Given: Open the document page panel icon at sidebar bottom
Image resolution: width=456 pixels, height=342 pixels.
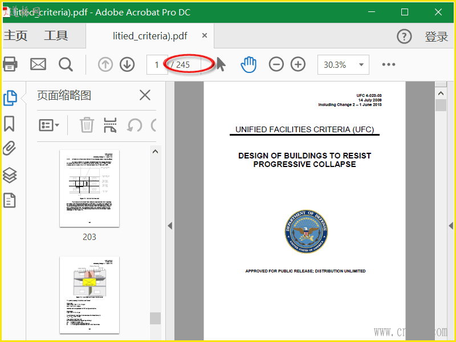Looking at the screenshot, I should point(9,201).
